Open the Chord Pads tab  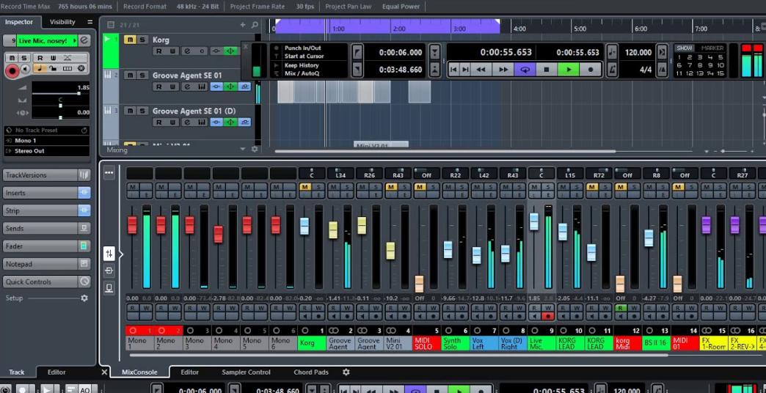(x=311, y=372)
